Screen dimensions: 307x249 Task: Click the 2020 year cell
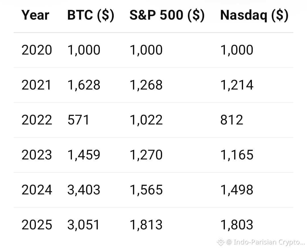[37, 50]
